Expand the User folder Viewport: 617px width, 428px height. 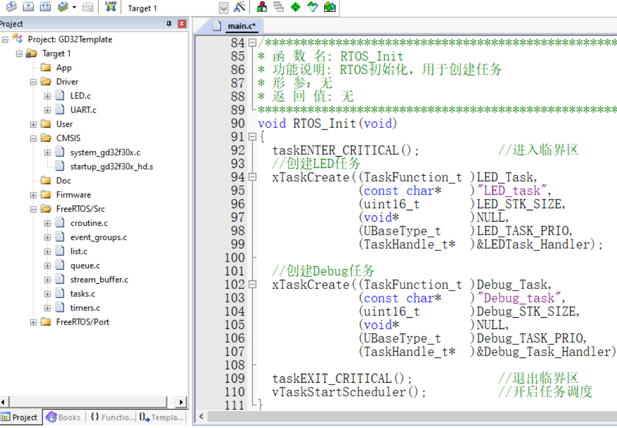tap(33, 124)
